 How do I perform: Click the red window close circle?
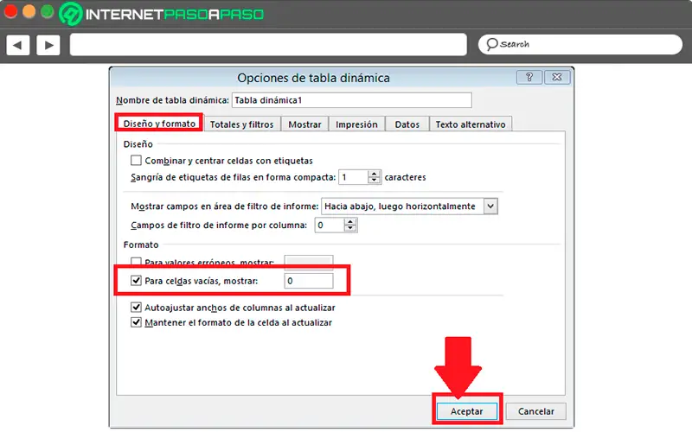pos(10,11)
